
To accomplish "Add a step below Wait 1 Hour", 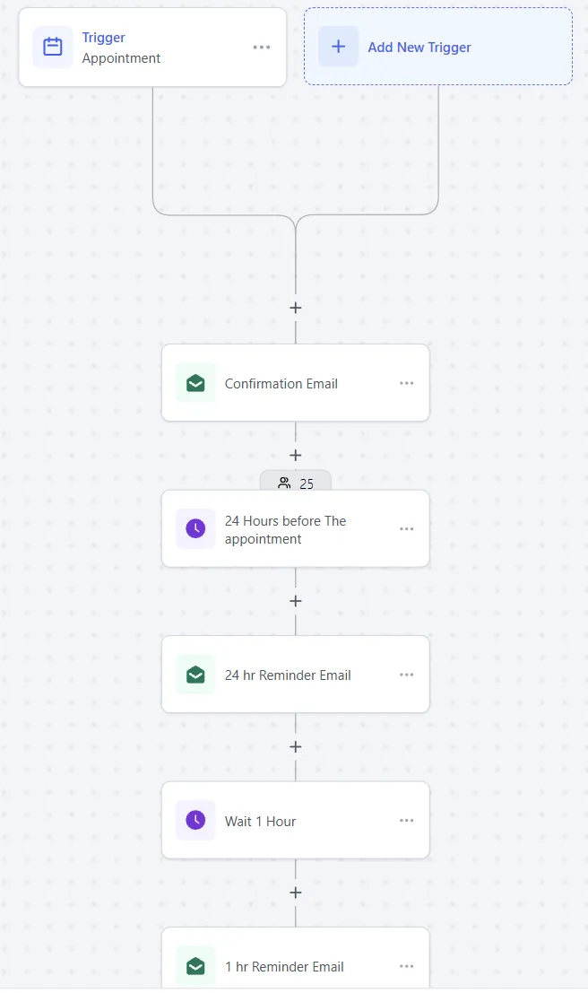I will 296,893.
